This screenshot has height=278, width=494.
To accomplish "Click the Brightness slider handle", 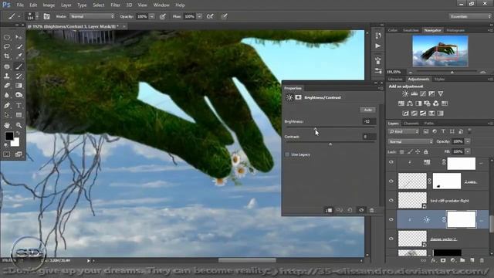I will 316,129.
